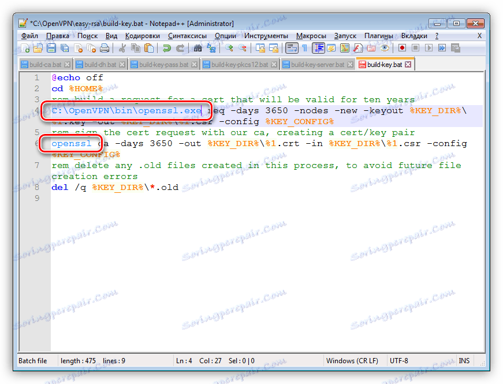Show all characters with paragraph icon
Screen dimensions: 503x384
(x=304, y=49)
